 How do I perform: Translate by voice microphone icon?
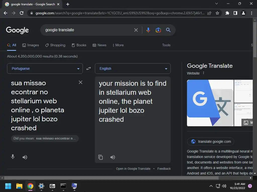13,157
